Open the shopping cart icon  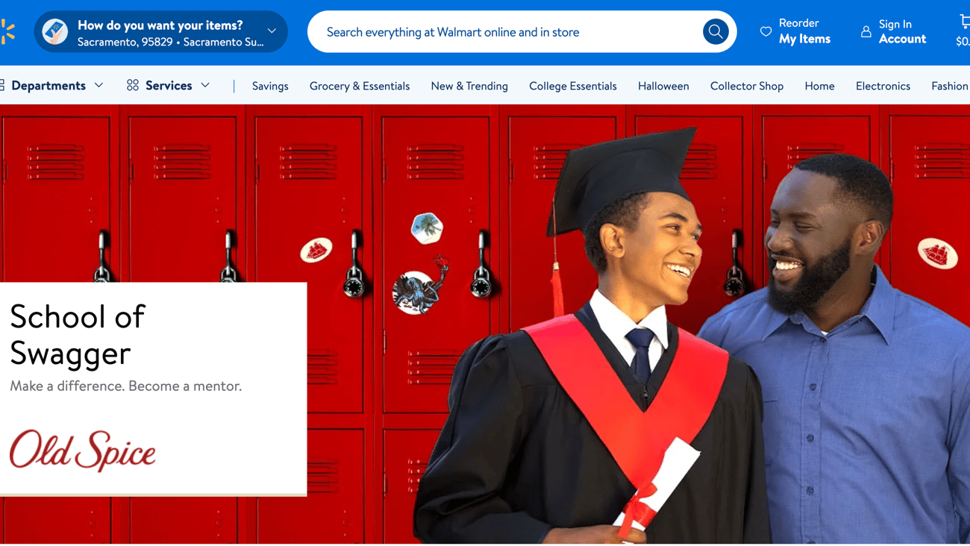pyautogui.click(x=964, y=22)
